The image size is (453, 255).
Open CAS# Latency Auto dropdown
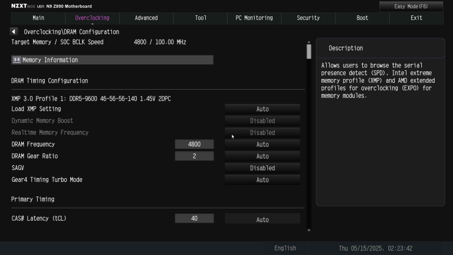(262, 220)
